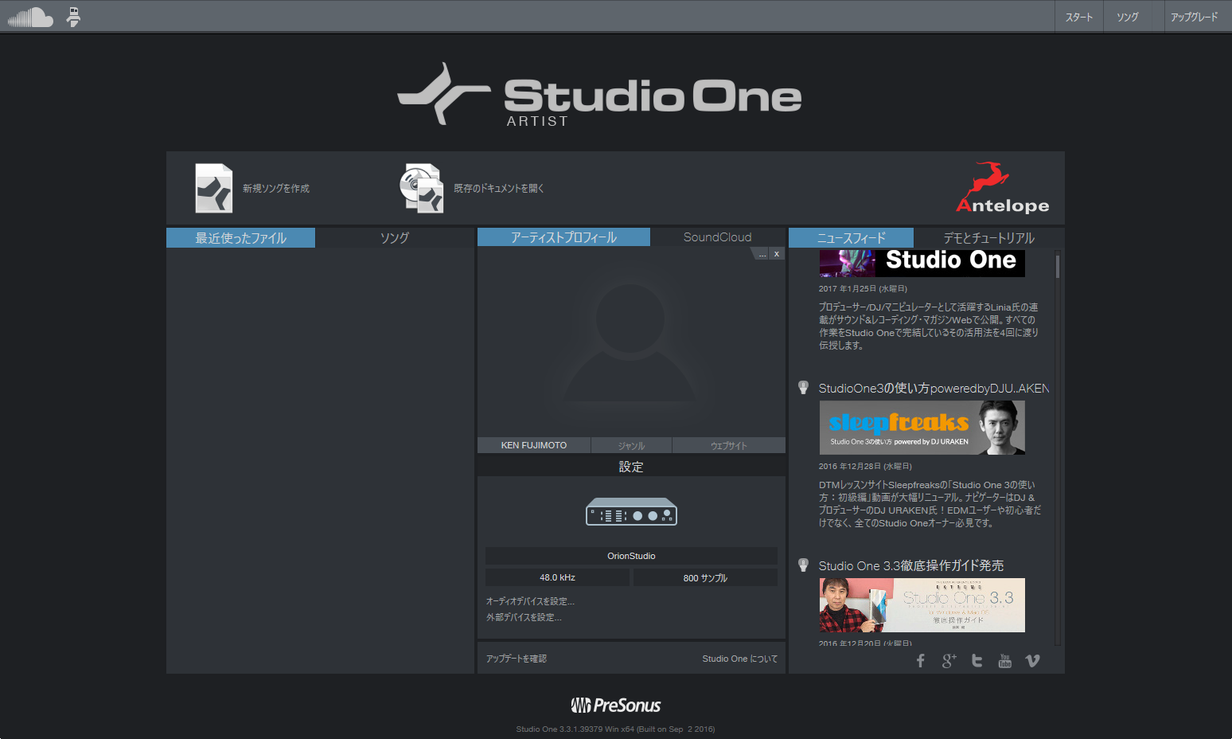Viewport: 1232px width, 739px height.
Task: Click the open existing document icon
Action: pos(422,188)
